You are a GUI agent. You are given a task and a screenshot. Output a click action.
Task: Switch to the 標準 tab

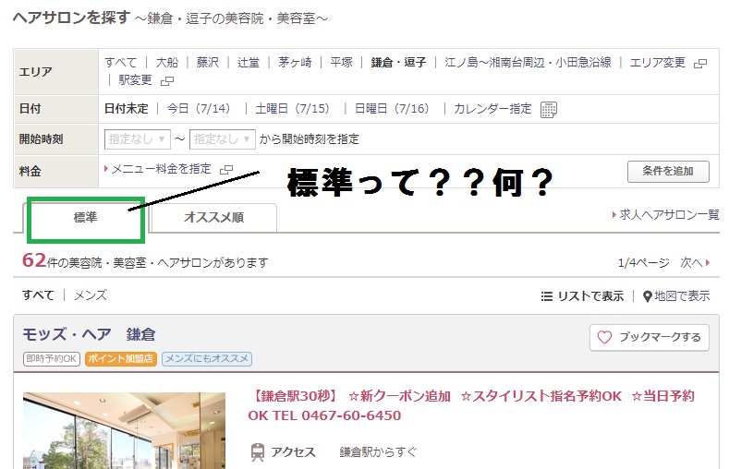85,217
